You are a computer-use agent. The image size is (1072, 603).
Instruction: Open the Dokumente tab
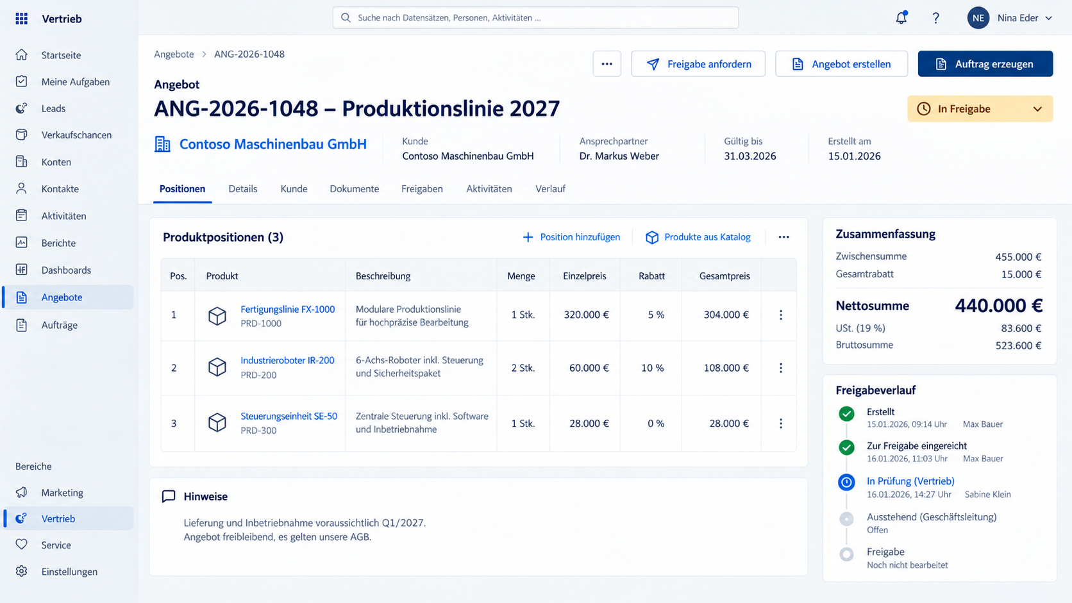355,189
